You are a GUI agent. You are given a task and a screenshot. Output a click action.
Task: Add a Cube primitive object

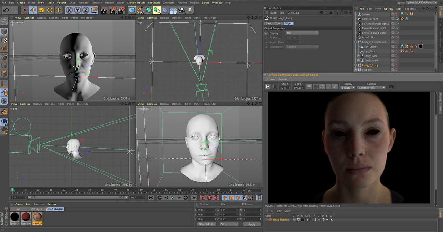point(132,10)
